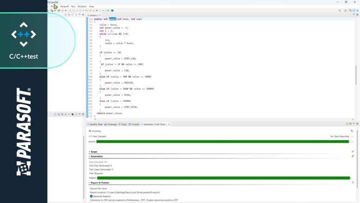Image resolution: width=360 pixels, height=203 pixels.
Task: Close the sensor.c editor tab
Action: 99,15
